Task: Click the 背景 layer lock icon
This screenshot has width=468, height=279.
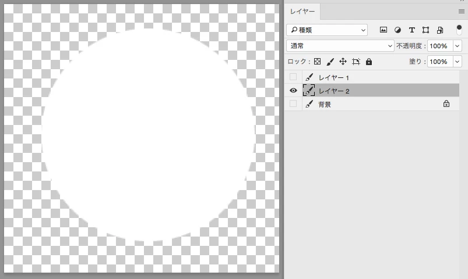Action: tap(446, 103)
